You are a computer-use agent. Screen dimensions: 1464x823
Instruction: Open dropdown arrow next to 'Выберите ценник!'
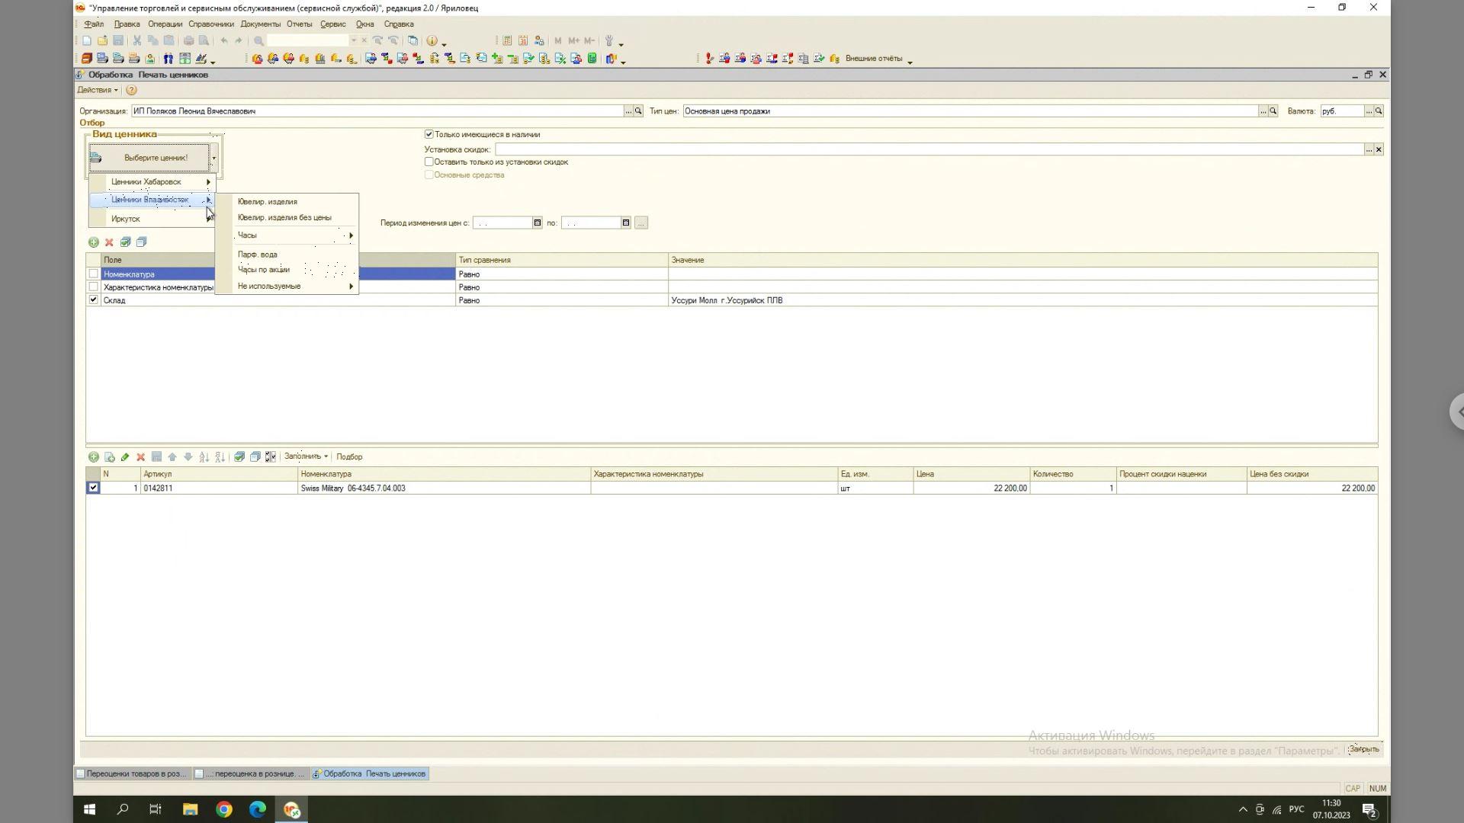214,158
